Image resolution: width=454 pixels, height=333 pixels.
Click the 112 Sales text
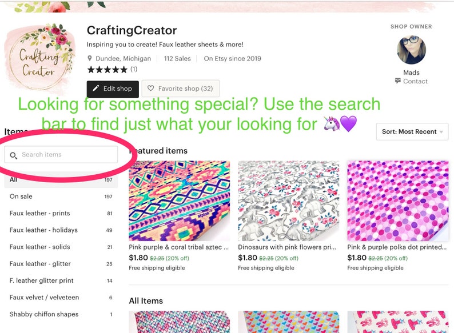coord(177,58)
